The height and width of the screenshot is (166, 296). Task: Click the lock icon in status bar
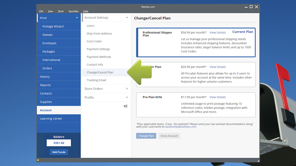click(38, 160)
